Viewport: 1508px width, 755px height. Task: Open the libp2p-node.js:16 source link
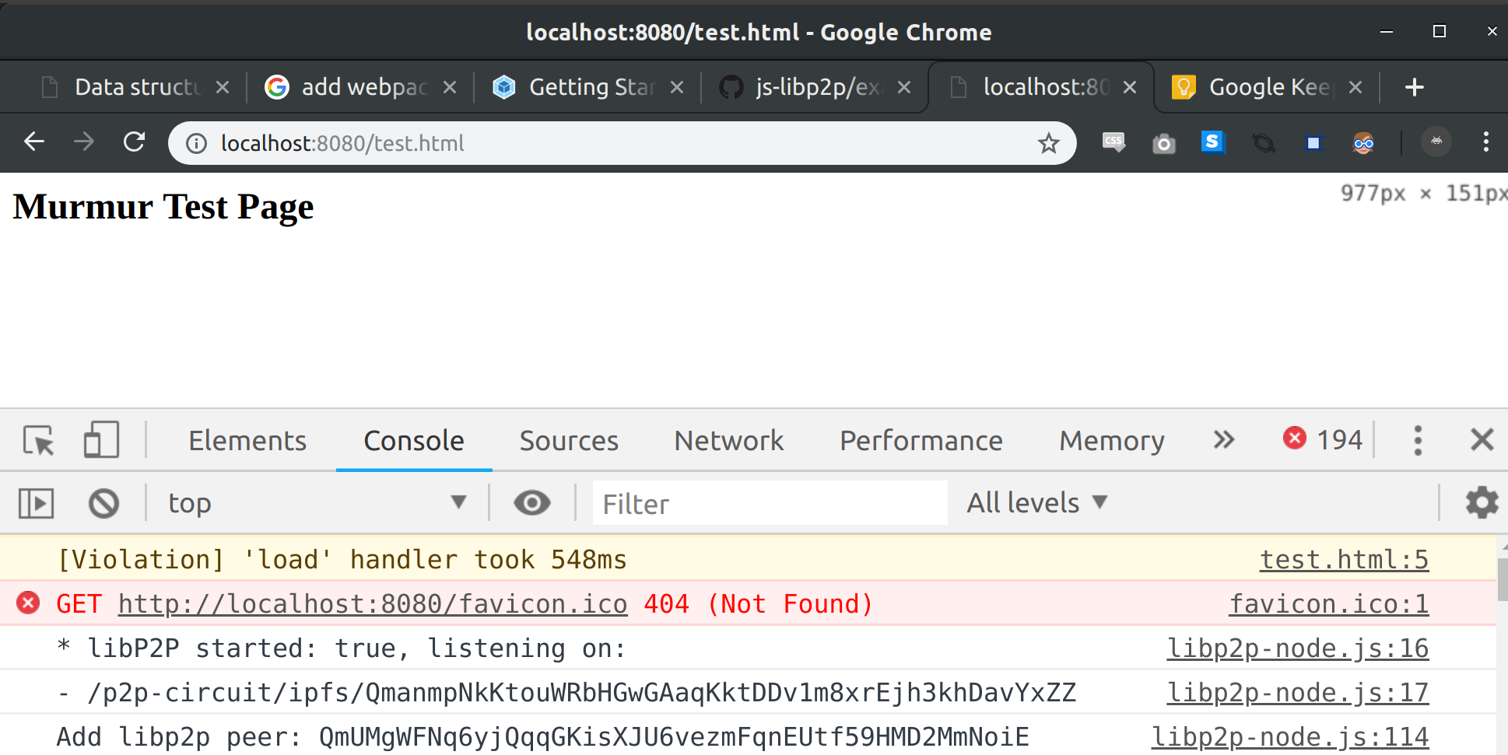[x=1297, y=648]
